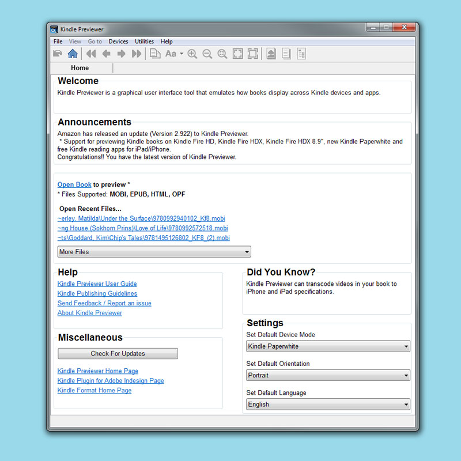Click the zoom out magnifier icon
Viewport: 461px width, 461px height.
pos(207,54)
